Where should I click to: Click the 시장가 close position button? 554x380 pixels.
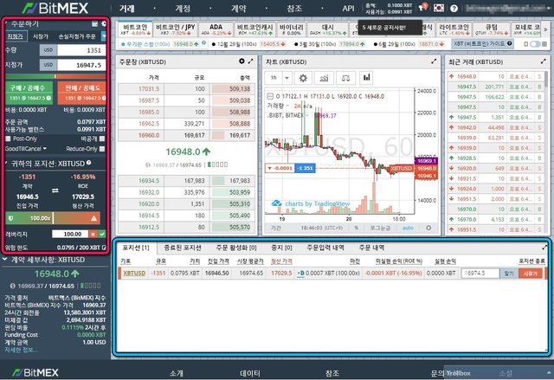(x=530, y=274)
